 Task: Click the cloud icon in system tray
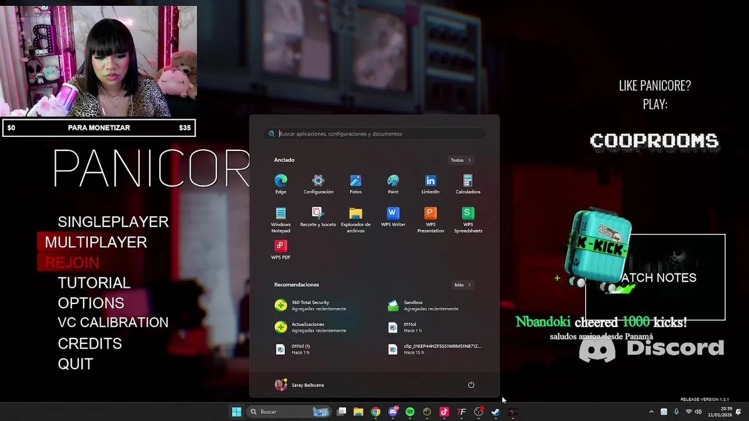tap(664, 412)
